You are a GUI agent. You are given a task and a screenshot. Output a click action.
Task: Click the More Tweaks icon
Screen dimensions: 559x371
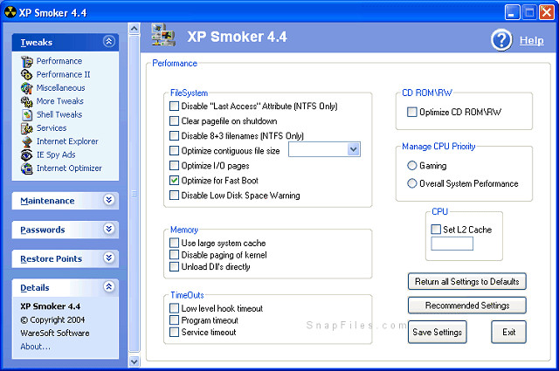pos(27,101)
